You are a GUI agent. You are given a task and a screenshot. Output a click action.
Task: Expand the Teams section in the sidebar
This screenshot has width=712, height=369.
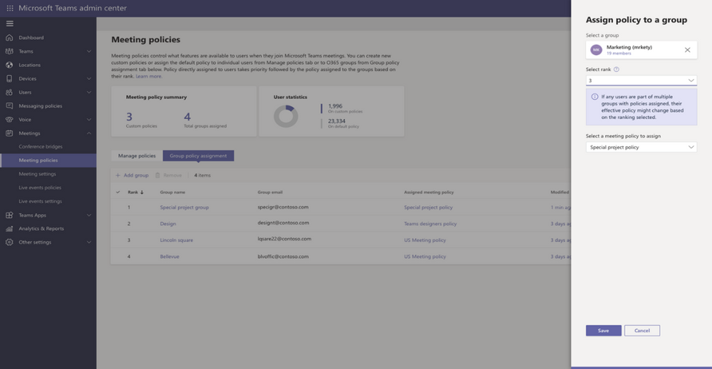coord(88,51)
